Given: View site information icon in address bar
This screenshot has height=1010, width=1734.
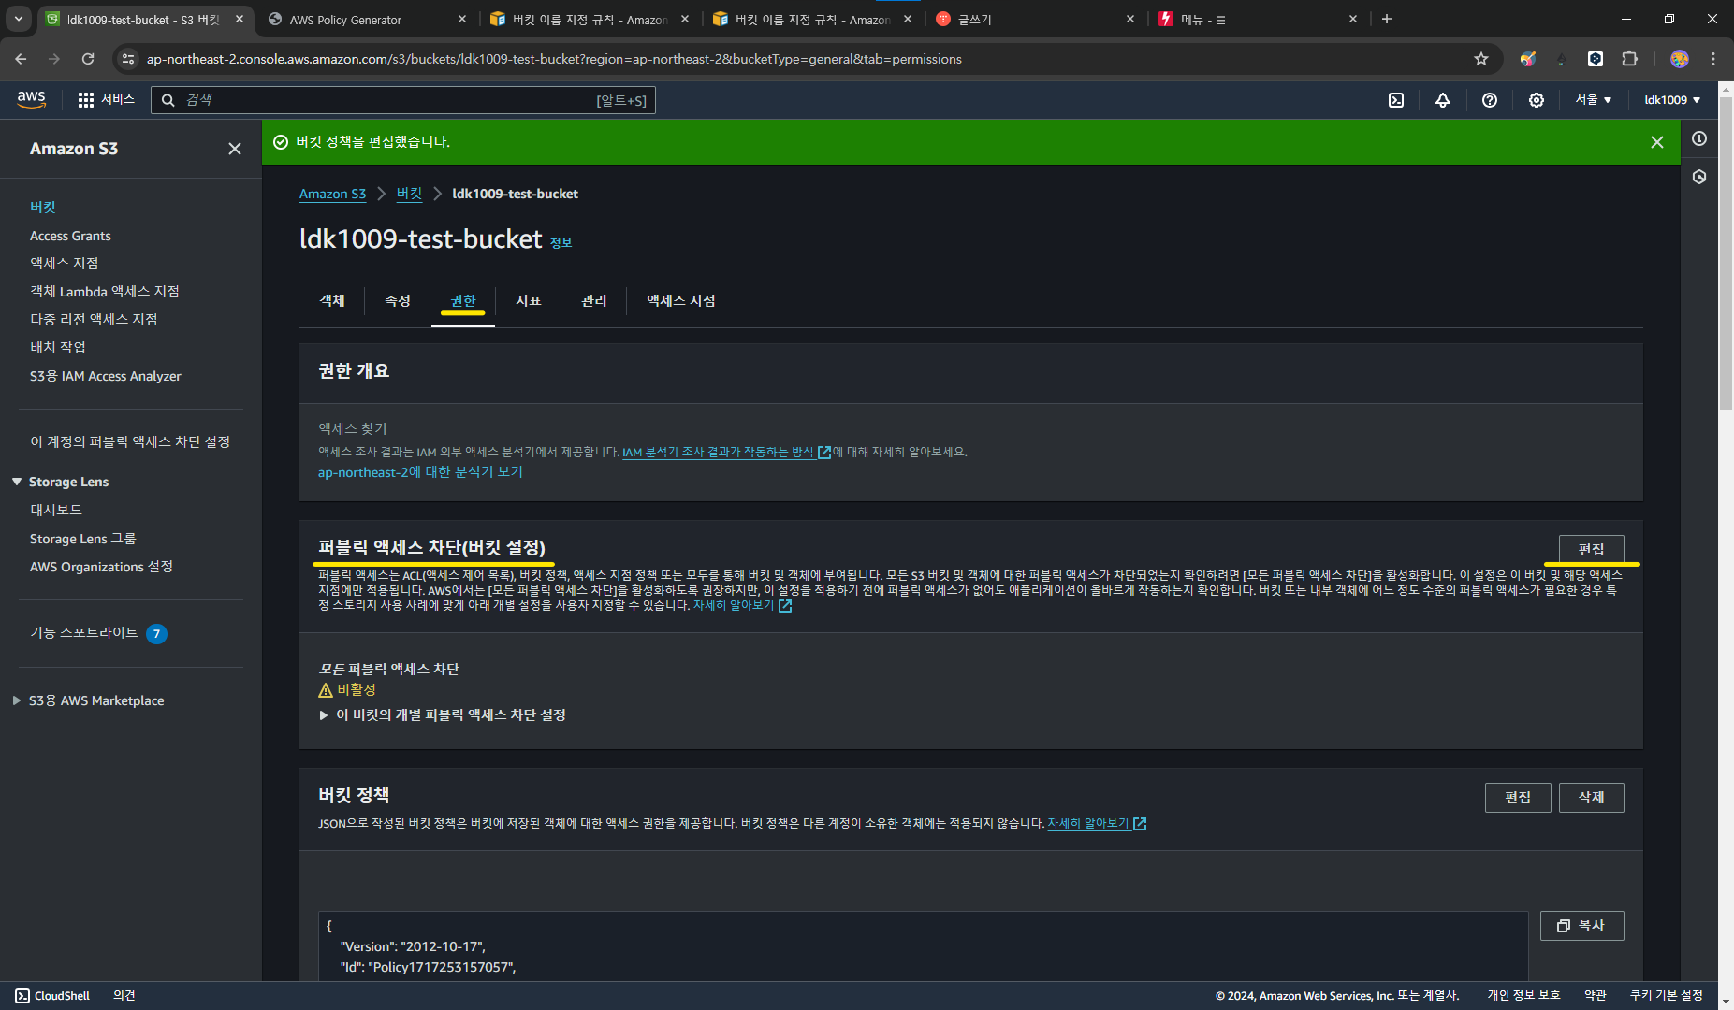Looking at the screenshot, I should coord(128,59).
